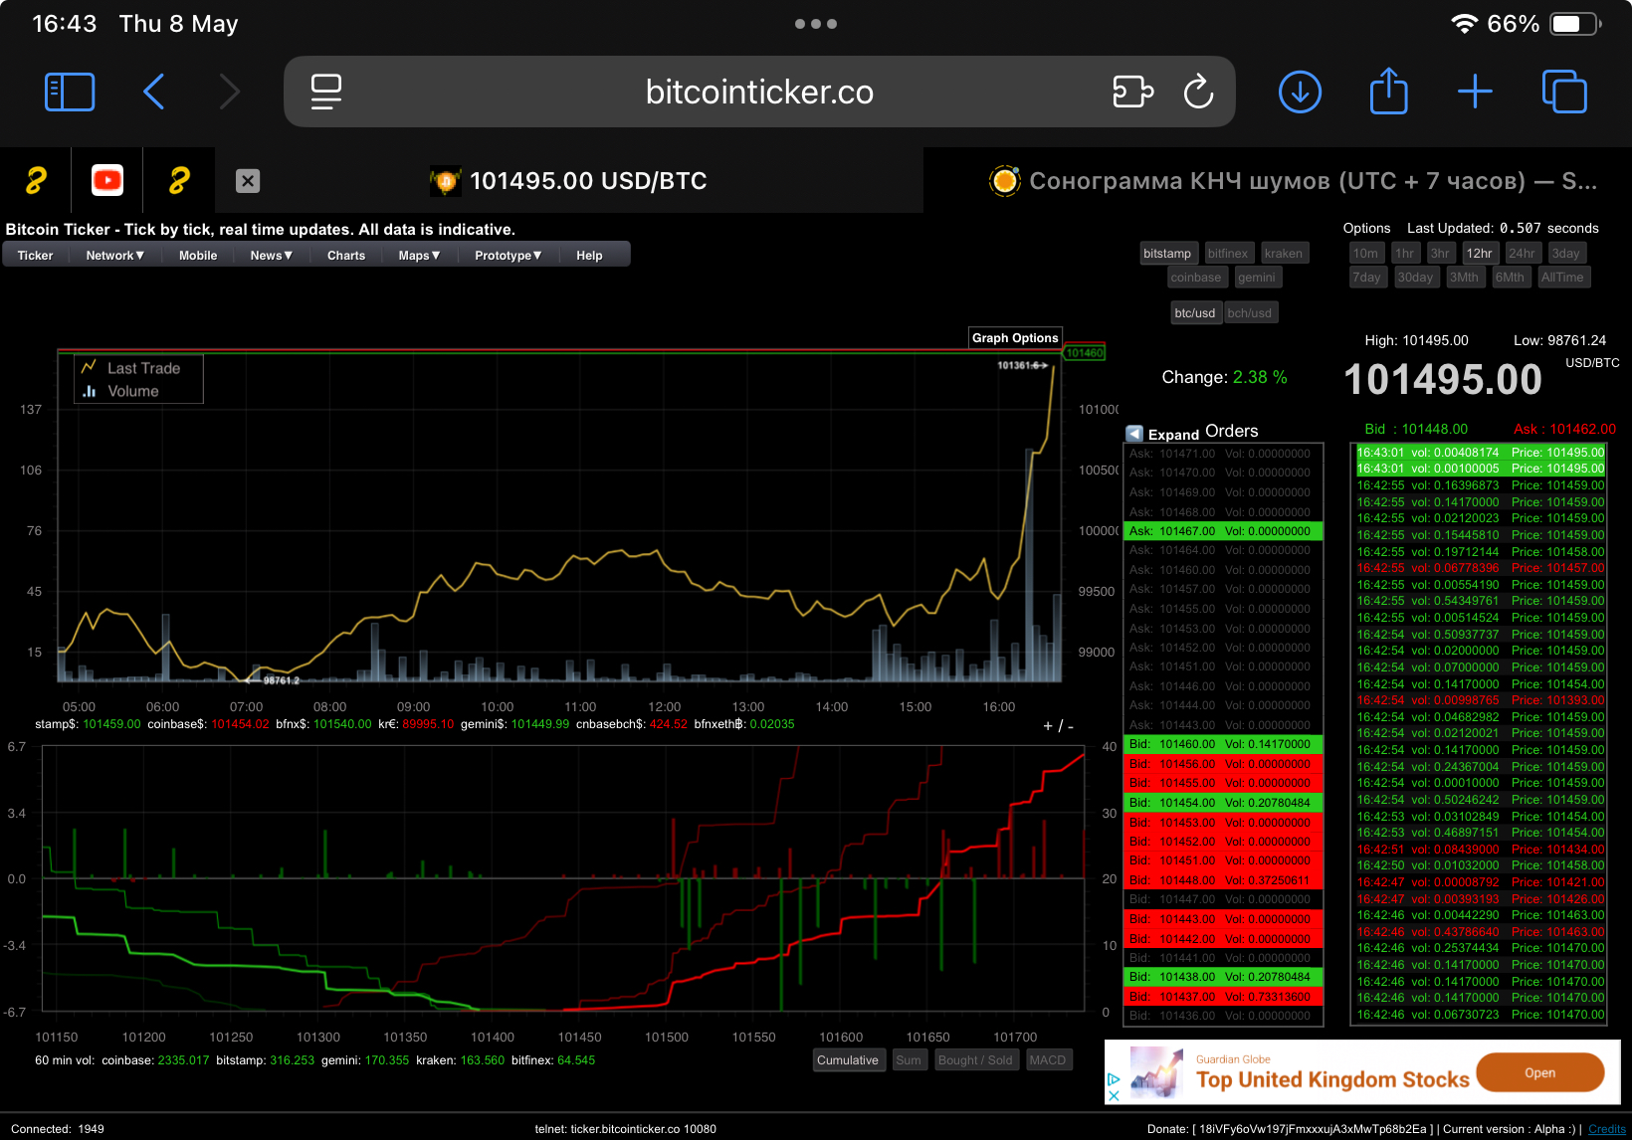
Task: Select the bitfinex exchange
Action: tap(1228, 254)
